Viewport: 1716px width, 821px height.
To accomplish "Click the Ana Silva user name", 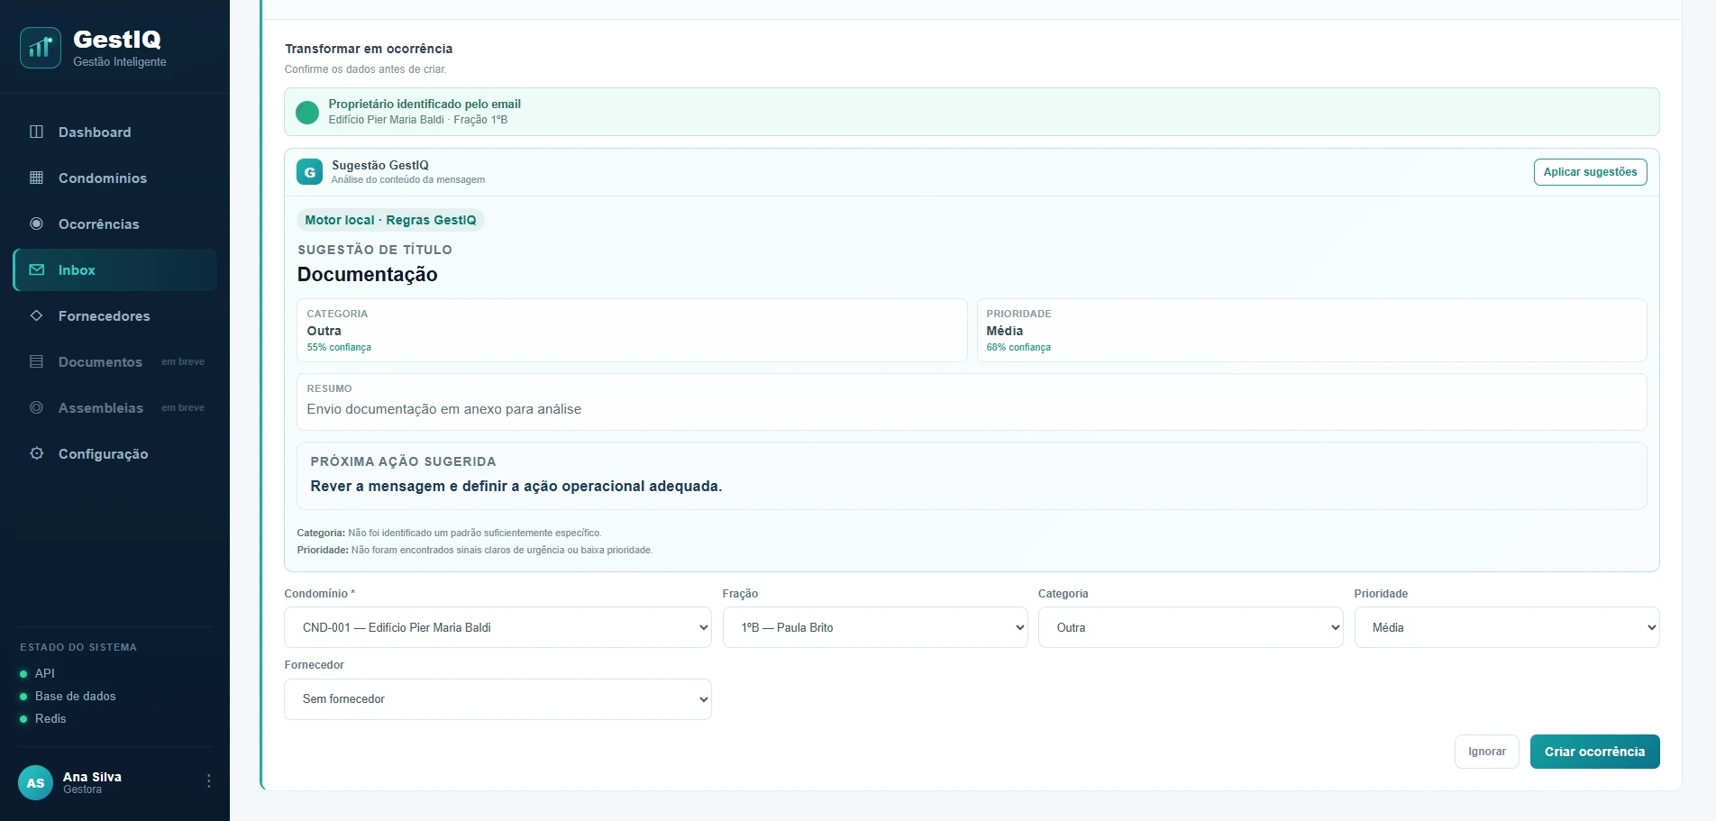I will click(x=92, y=777).
